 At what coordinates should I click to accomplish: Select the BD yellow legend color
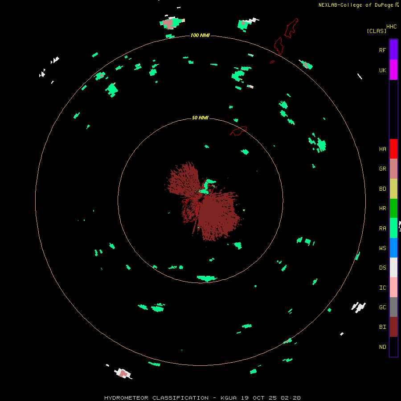click(x=393, y=189)
